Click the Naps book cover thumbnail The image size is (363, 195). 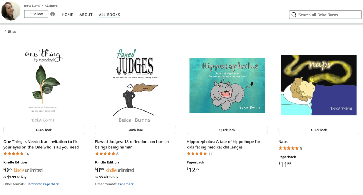pyautogui.click(x=319, y=85)
